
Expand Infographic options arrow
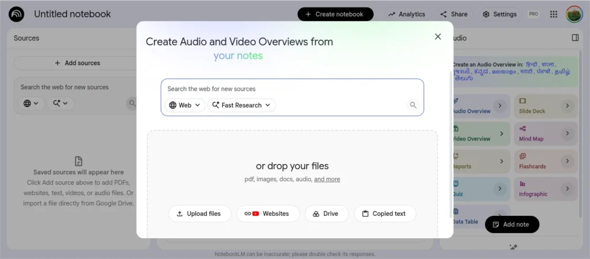(x=568, y=189)
